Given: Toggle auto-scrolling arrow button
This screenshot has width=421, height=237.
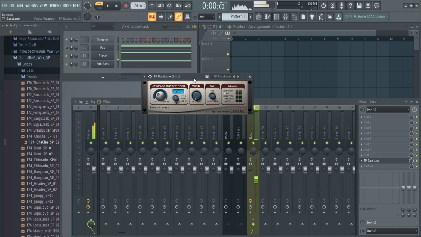Looking at the screenshot, I should (x=161, y=17).
